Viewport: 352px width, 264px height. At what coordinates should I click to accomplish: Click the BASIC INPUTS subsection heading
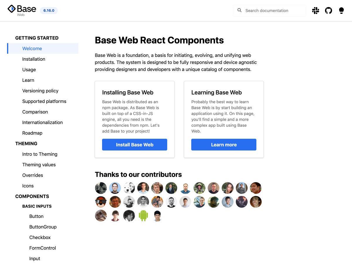pyautogui.click(x=37, y=206)
